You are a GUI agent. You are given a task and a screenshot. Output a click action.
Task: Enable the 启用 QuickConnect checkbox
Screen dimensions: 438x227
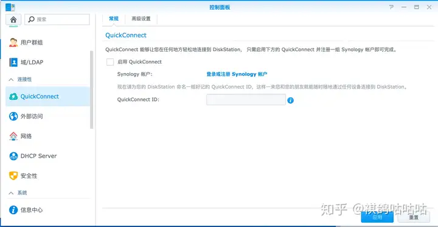(x=110, y=62)
